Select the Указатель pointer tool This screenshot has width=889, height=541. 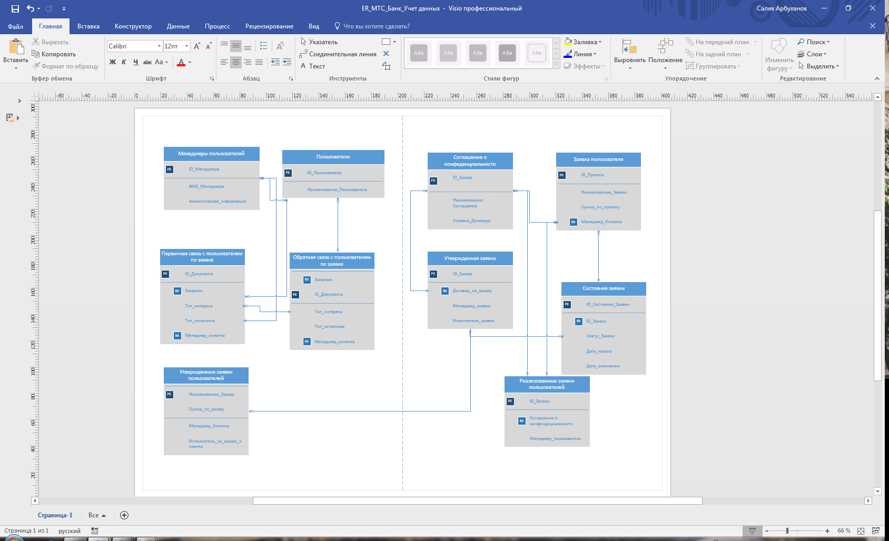pos(319,42)
